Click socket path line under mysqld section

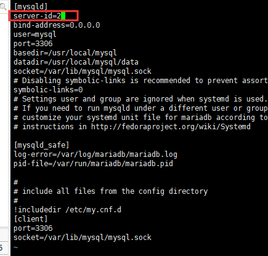click(x=83, y=71)
